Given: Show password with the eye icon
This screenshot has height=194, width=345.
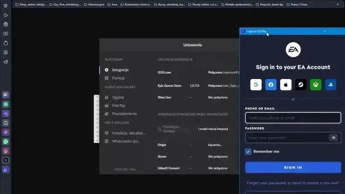Looking at the screenshot, I should (333, 137).
